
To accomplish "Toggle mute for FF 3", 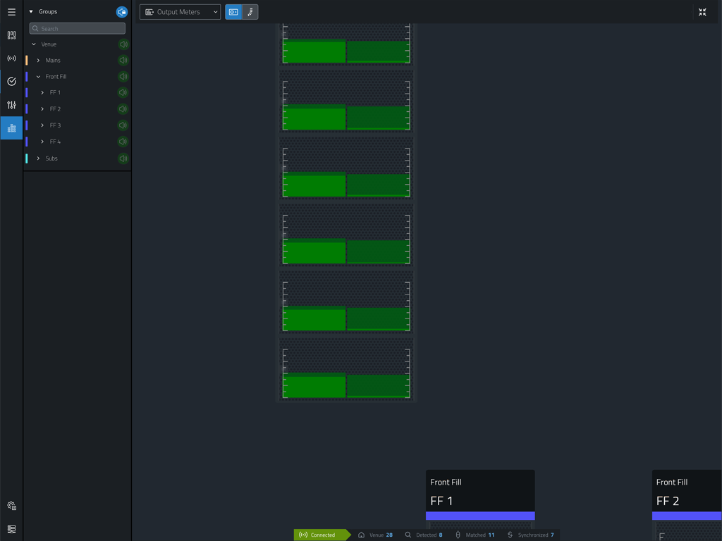I will click(x=123, y=125).
